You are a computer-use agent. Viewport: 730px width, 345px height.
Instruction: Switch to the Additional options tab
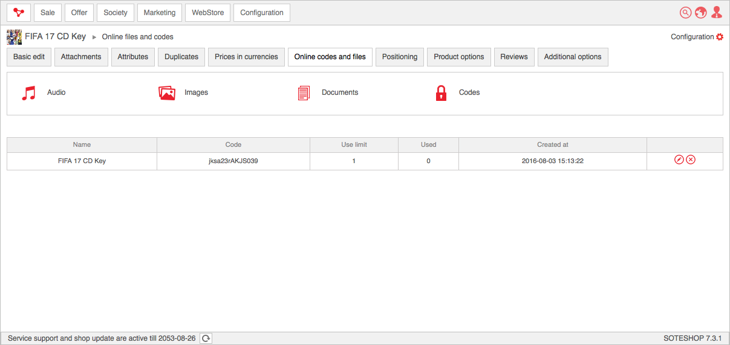pos(573,57)
